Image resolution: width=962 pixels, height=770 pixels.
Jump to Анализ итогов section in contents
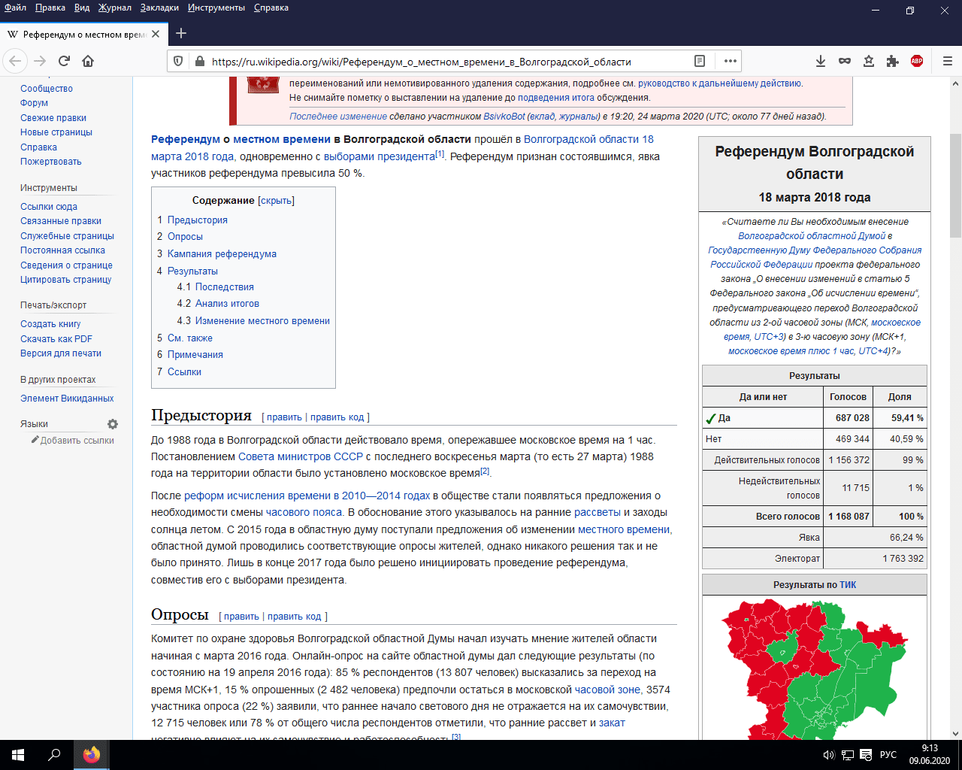[x=227, y=304]
